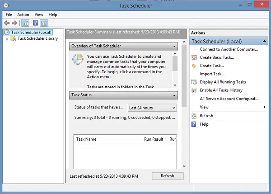Click AT Service Account Configuration action

pyautogui.click(x=229, y=99)
